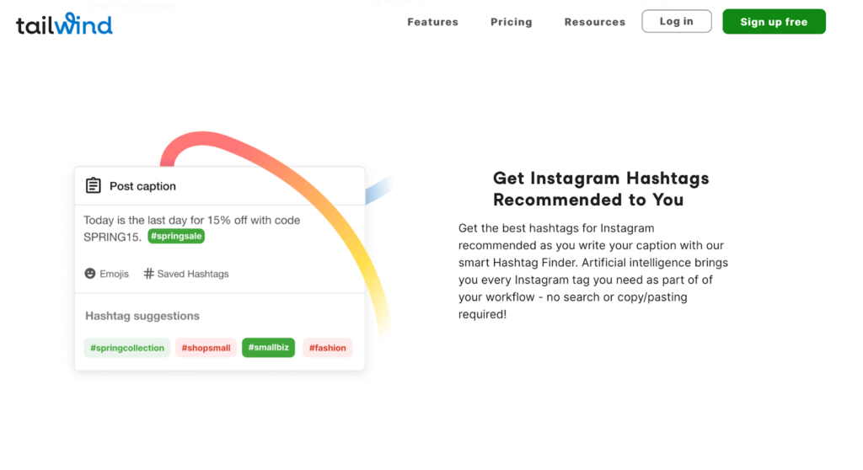The width and height of the screenshot is (863, 470).
Task: Click the Tailwind logo
Action: click(64, 24)
